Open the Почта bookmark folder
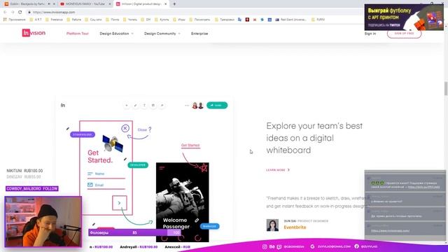 (x=112, y=20)
